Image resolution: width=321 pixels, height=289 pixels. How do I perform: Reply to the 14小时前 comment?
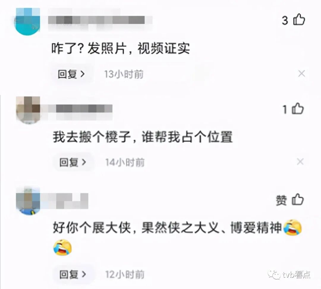[x=73, y=162]
